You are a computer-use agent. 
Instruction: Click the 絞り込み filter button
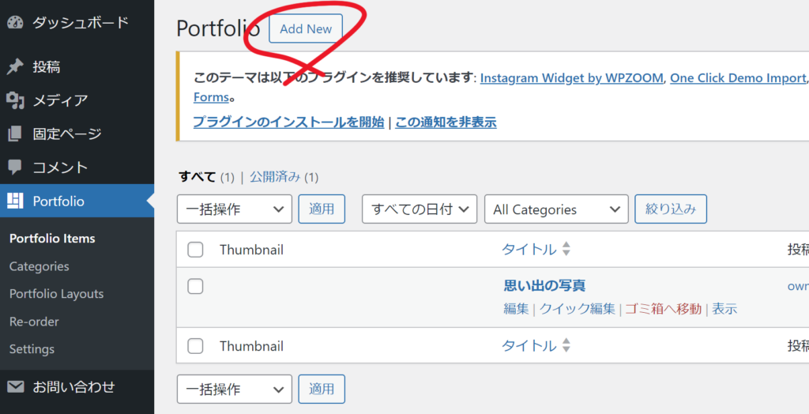point(671,209)
